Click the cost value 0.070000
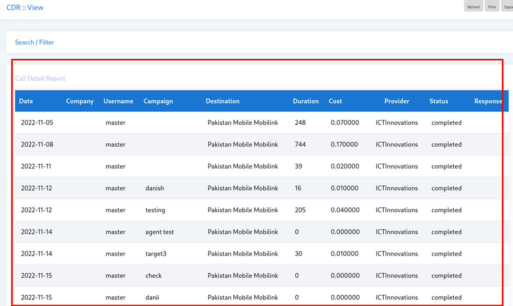Viewport: 513px width, 306px height. click(345, 123)
